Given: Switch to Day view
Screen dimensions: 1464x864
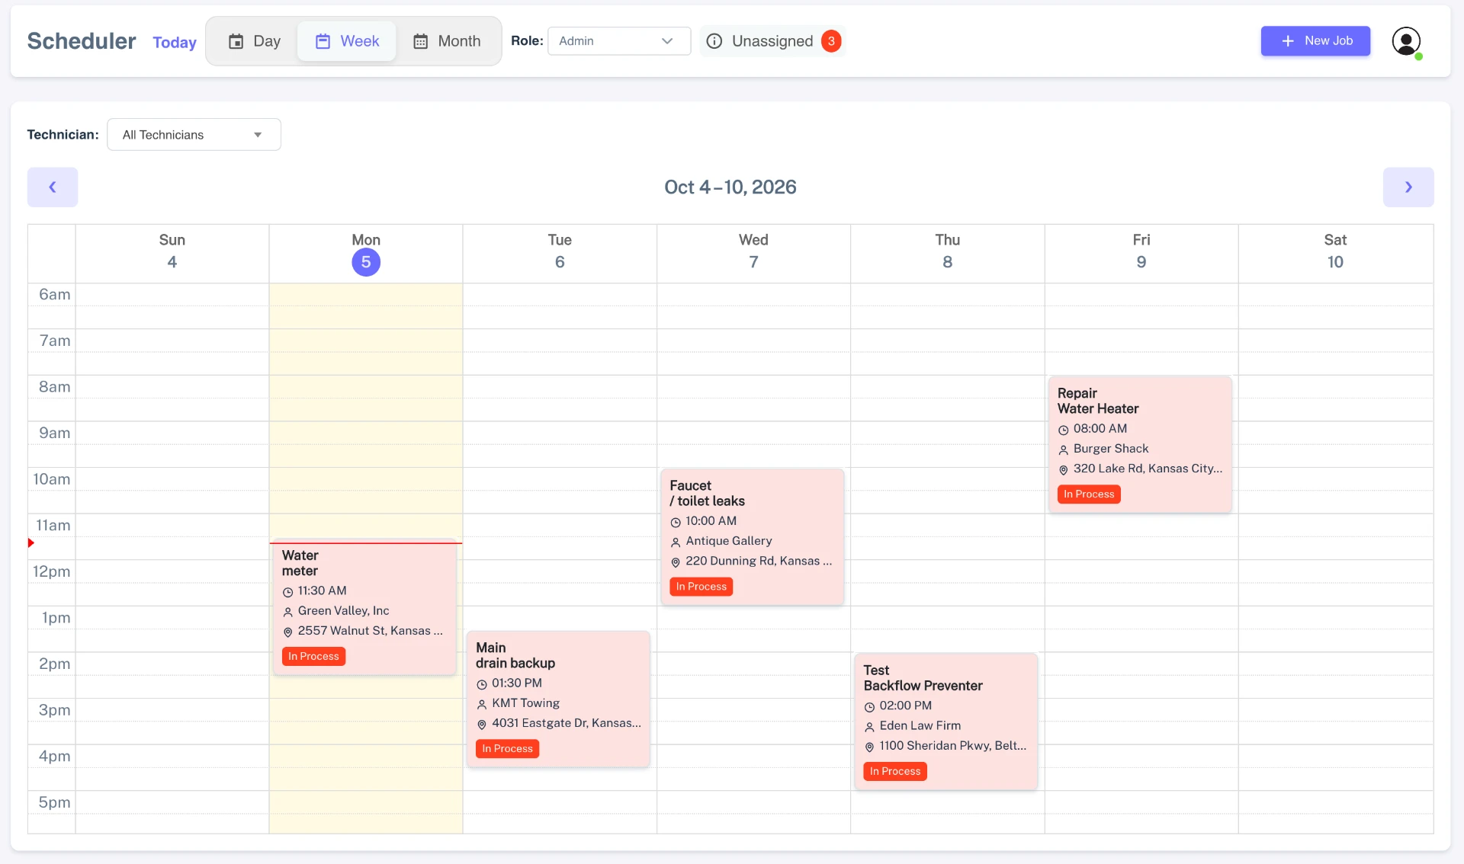Looking at the screenshot, I should pos(255,41).
